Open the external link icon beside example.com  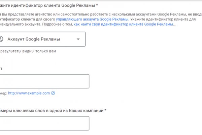[x=53, y=93]
